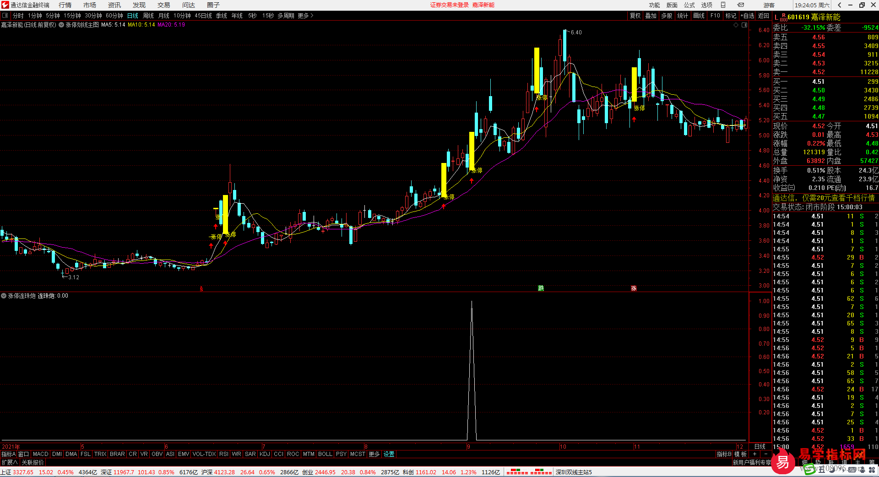Click the 返回 return button
Image resolution: width=879 pixels, height=477 pixels.
coord(764,16)
